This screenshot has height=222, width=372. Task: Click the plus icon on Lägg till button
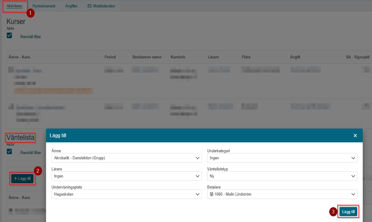click(15, 178)
